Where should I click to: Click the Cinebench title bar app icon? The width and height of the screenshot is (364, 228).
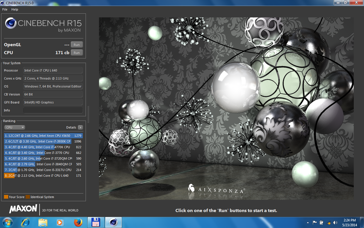(3, 3)
